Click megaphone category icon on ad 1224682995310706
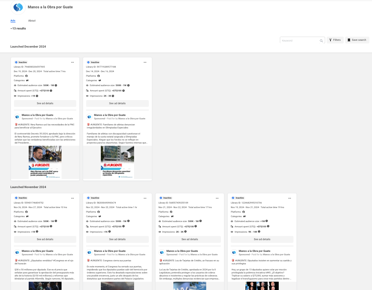The height and width of the screenshot is (290, 372). [244, 216]
